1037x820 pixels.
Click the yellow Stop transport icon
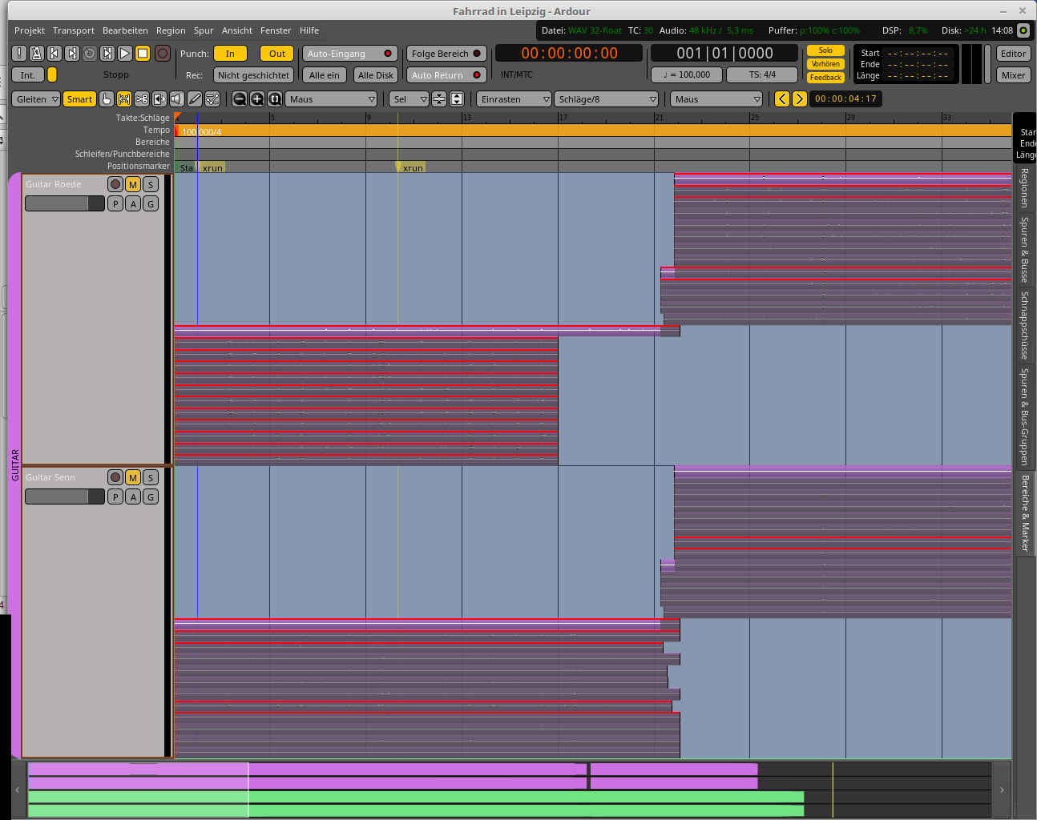pyautogui.click(x=143, y=54)
